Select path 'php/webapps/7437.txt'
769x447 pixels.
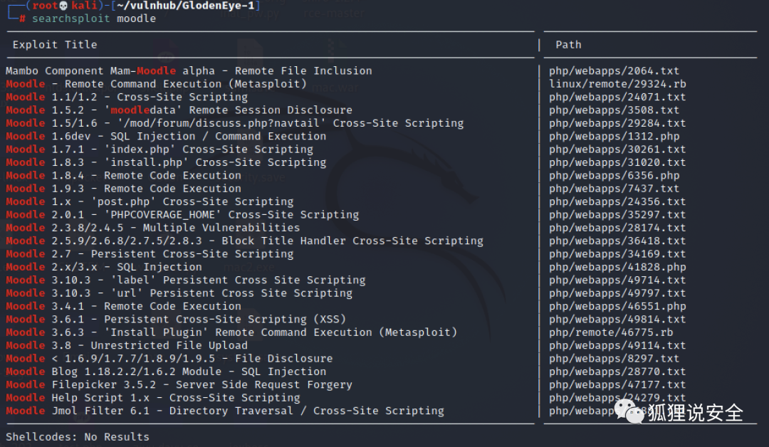coord(614,188)
